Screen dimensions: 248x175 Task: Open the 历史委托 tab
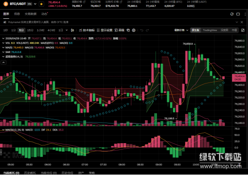pos(30,173)
